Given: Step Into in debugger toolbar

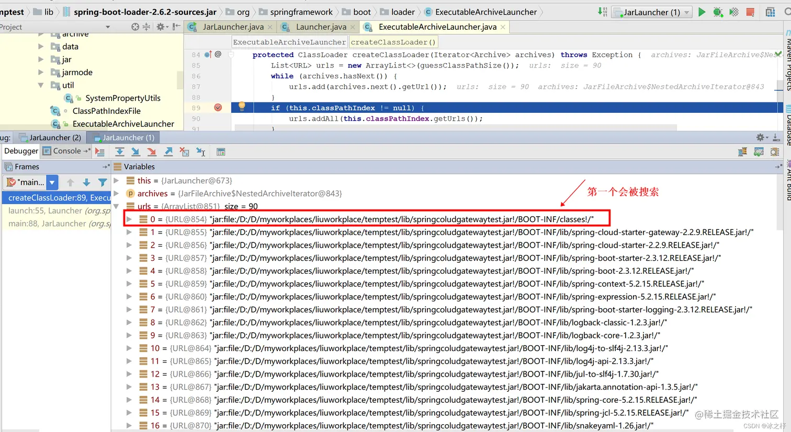Looking at the screenshot, I should [135, 152].
